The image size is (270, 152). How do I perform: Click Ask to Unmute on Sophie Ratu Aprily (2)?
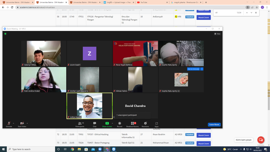click(193, 69)
